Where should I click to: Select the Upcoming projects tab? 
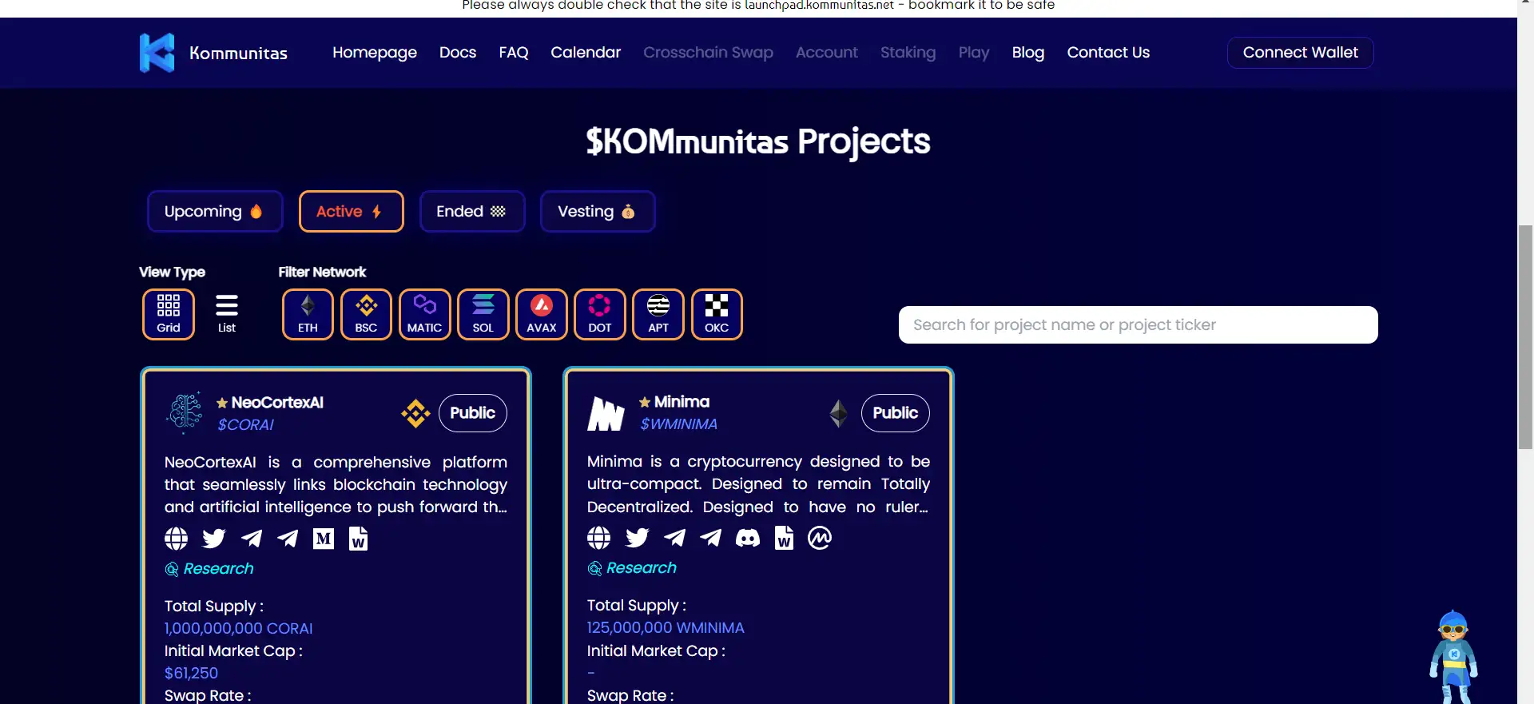pos(214,212)
